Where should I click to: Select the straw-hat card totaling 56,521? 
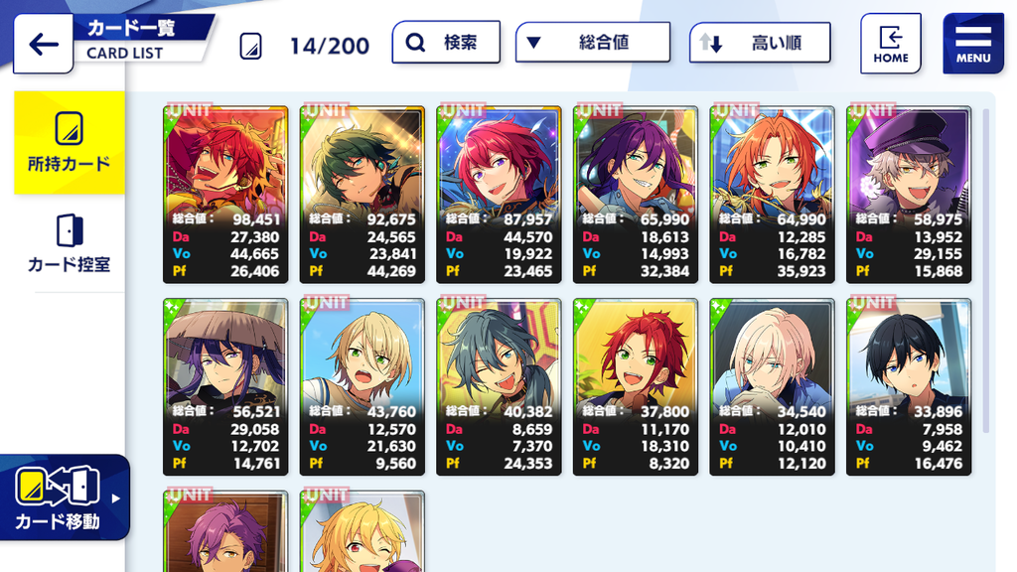tap(225, 386)
